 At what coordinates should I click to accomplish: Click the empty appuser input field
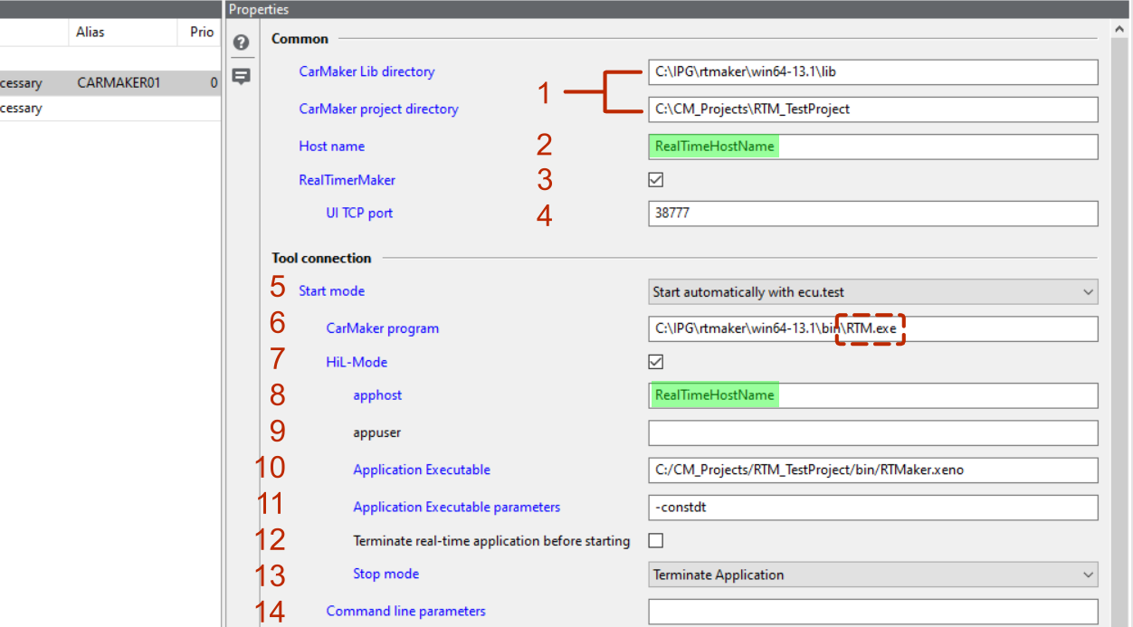873,432
